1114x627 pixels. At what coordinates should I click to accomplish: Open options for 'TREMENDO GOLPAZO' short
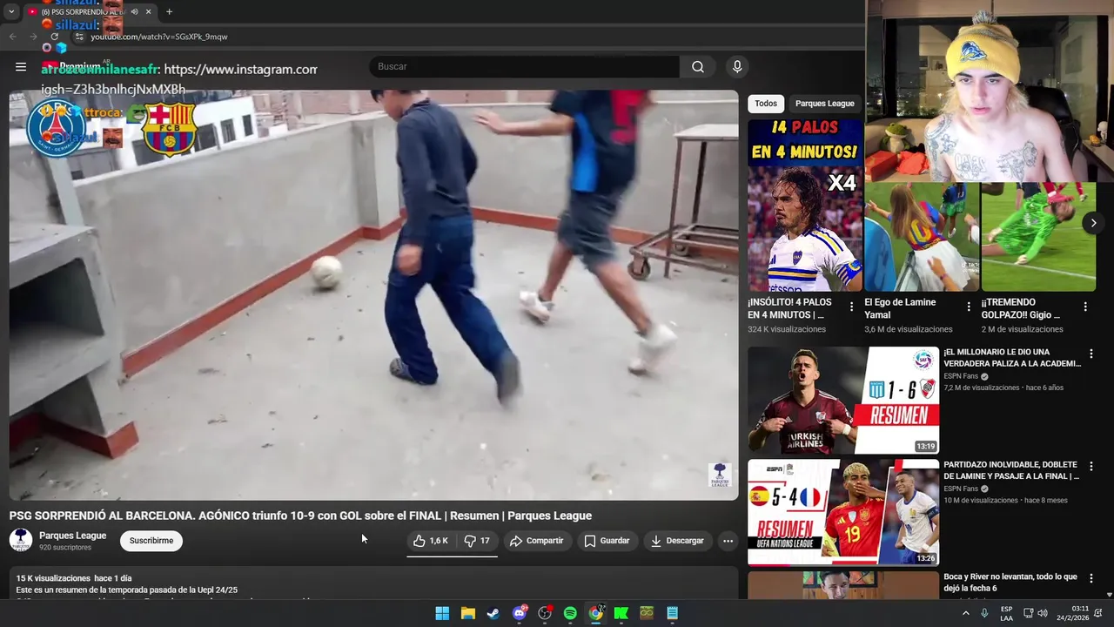point(1085,307)
